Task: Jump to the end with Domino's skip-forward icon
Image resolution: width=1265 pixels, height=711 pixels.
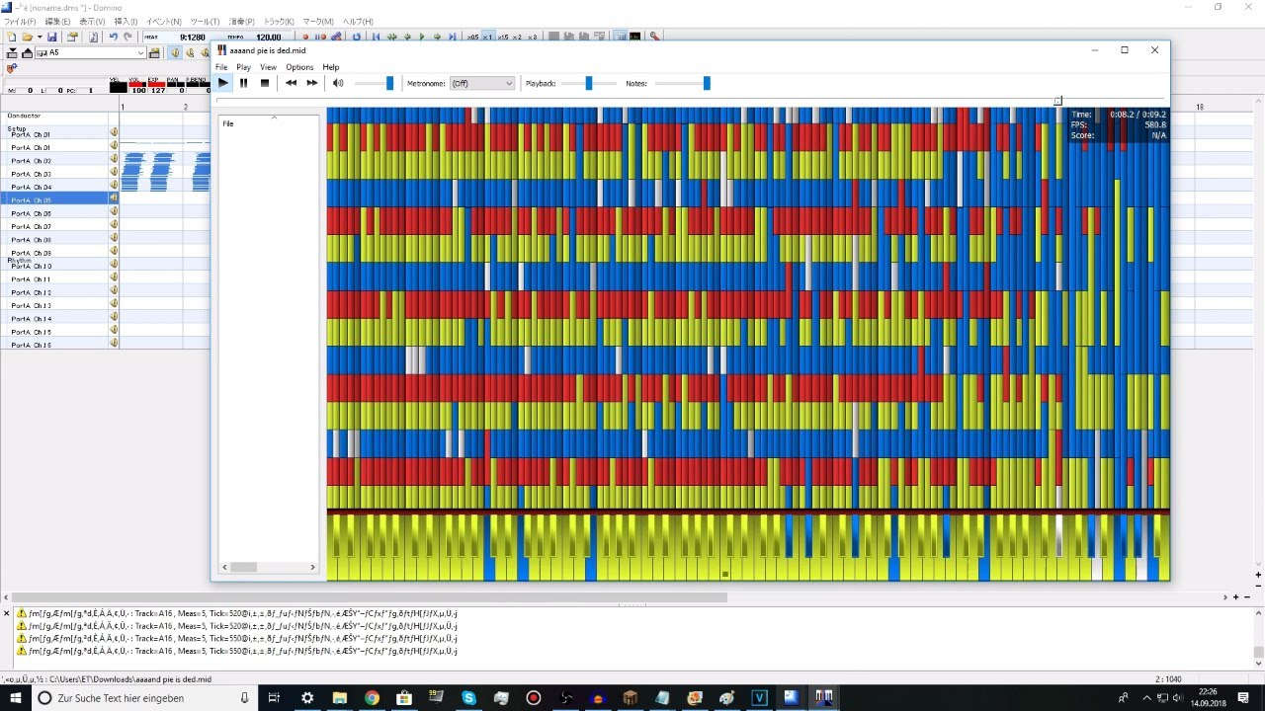Action: tap(452, 37)
